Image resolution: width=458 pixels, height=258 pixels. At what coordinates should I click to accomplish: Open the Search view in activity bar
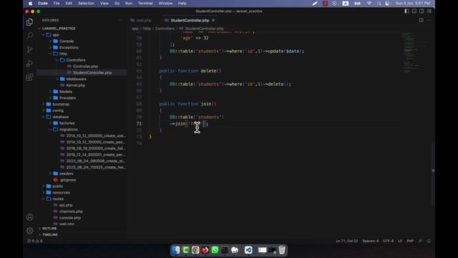[x=29, y=36]
